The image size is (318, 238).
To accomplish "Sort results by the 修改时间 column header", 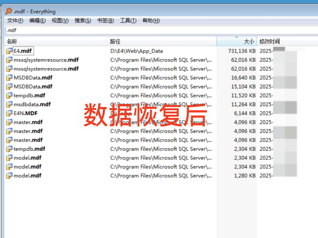I will pyautogui.click(x=286, y=41).
